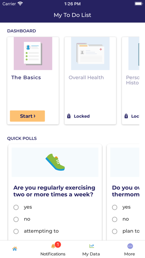Image resolution: width=145 pixels, height=258 pixels.
Task: Choose attempting to in exercise poll
Action: (x=16, y=231)
